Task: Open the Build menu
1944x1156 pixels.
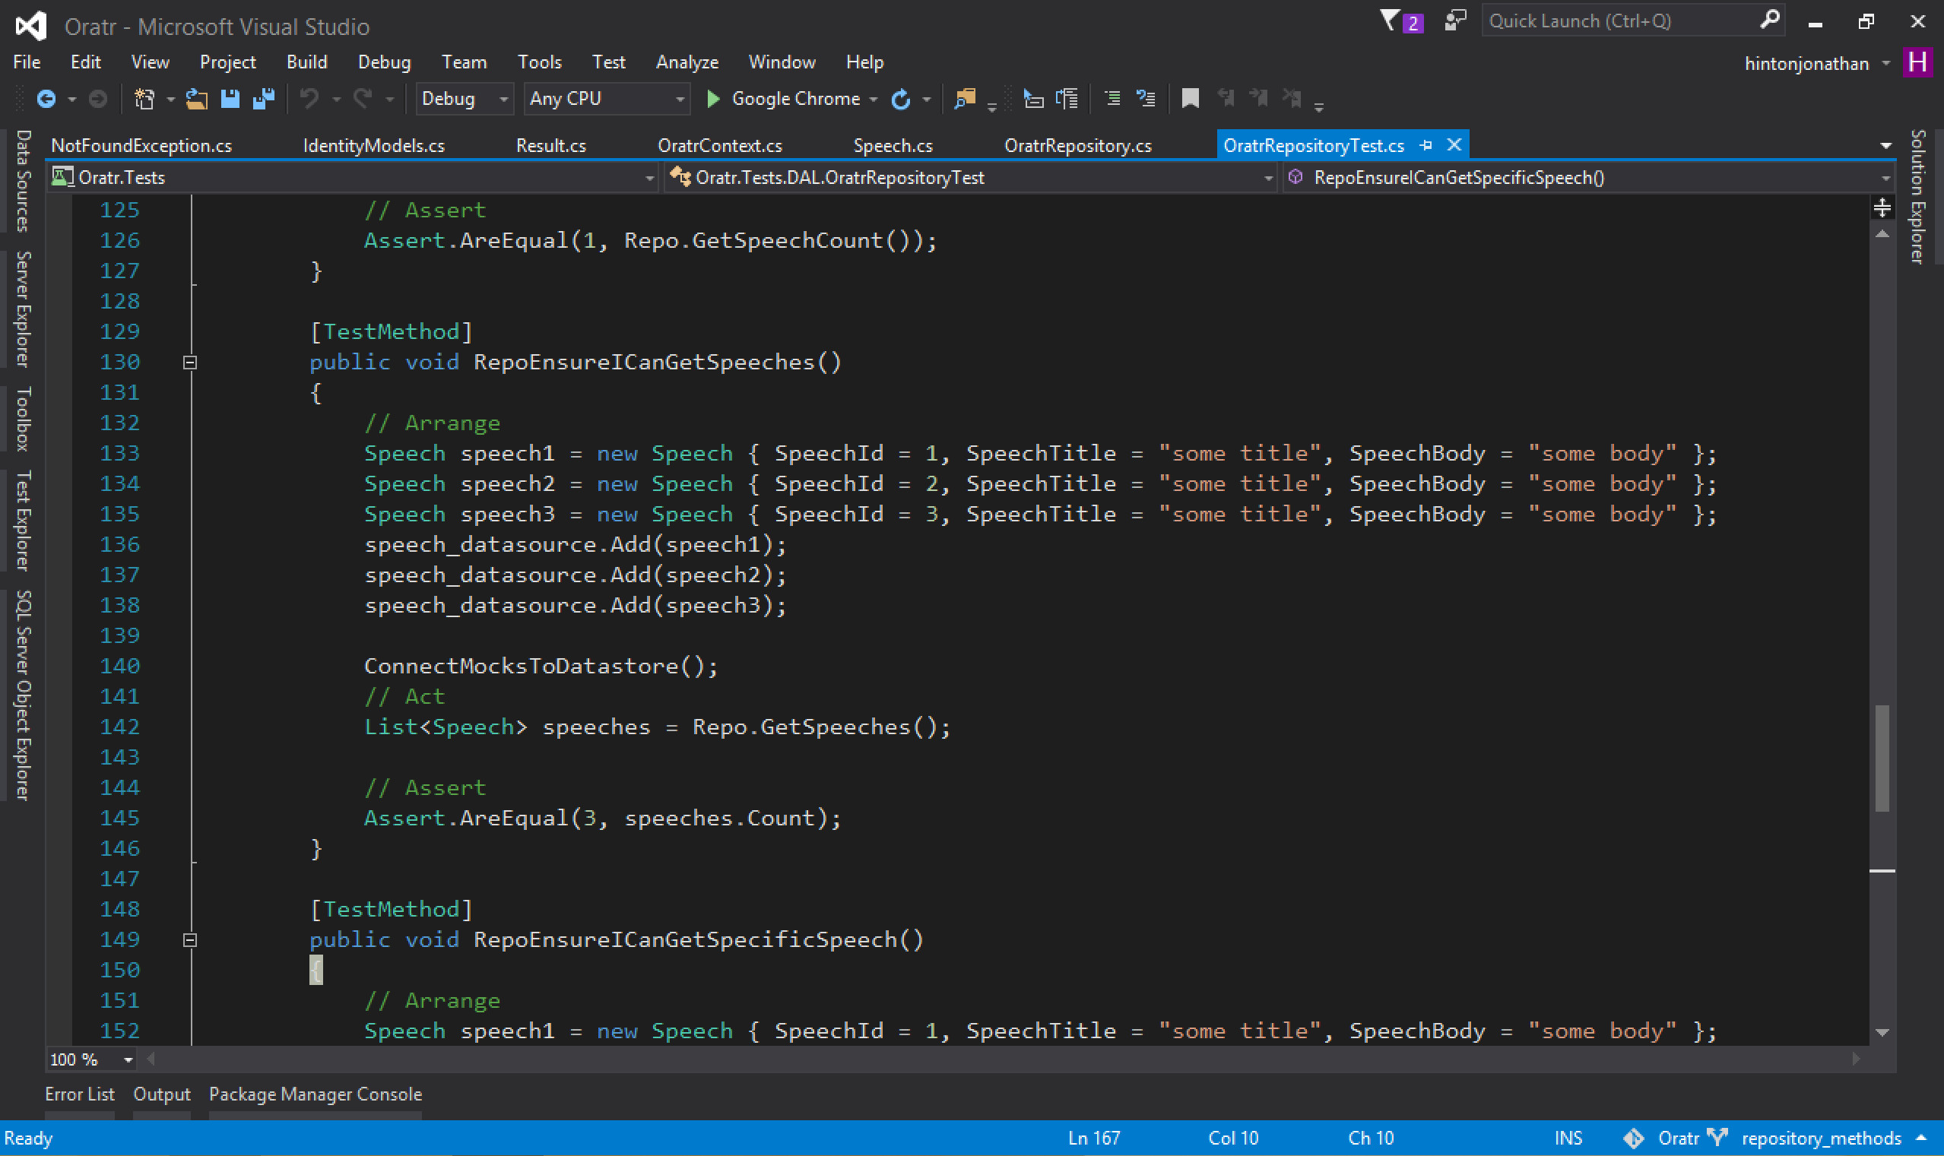Action: coord(307,62)
